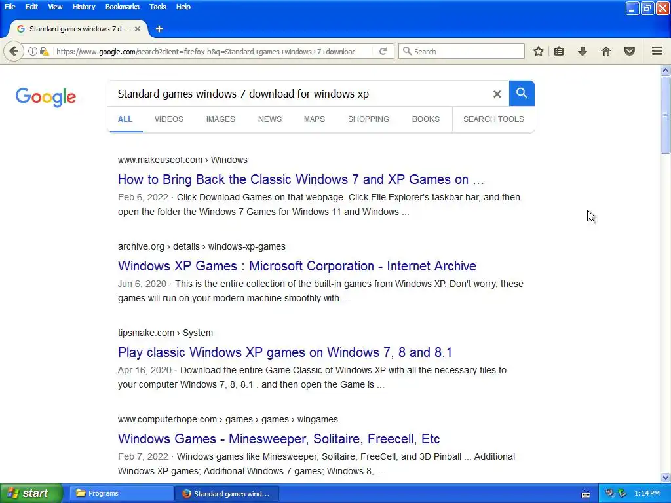This screenshot has width=671, height=503.
Task: Go back with the browser back arrow
Action: (14, 51)
